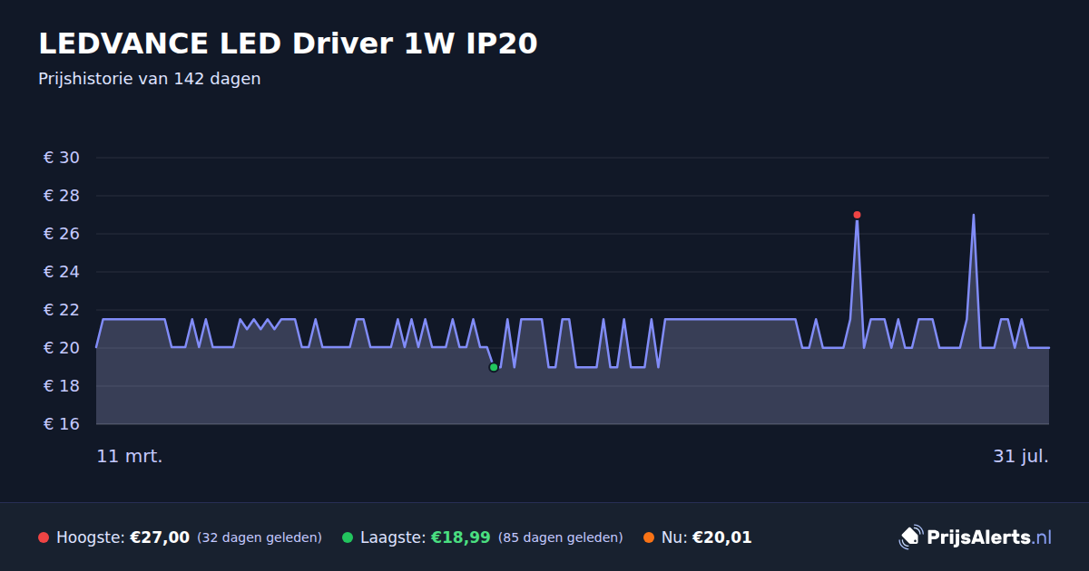Click the € 24 axis label
Viewport: 1089px width, 571px height.
pos(62,272)
